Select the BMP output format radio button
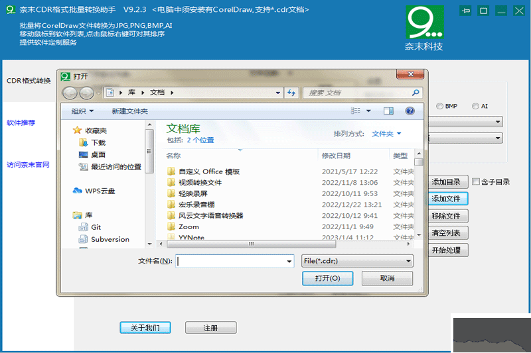 click(x=439, y=106)
